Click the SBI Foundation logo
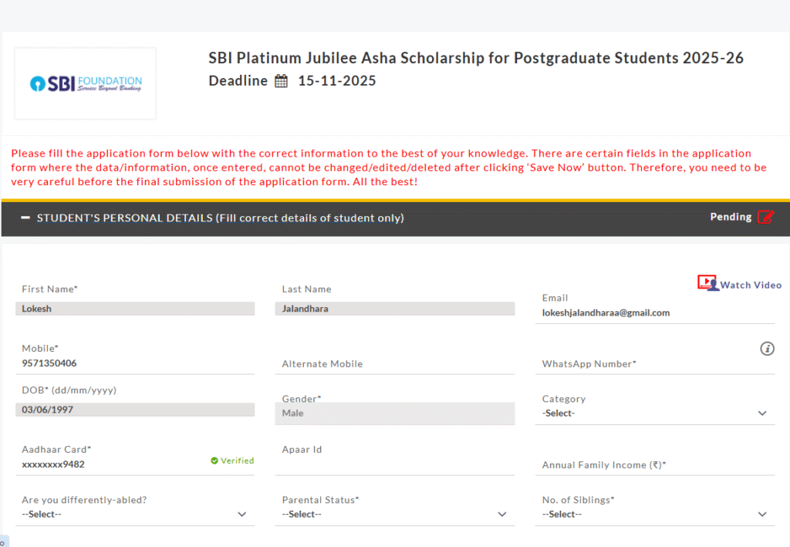The width and height of the screenshot is (790, 547). point(85,83)
